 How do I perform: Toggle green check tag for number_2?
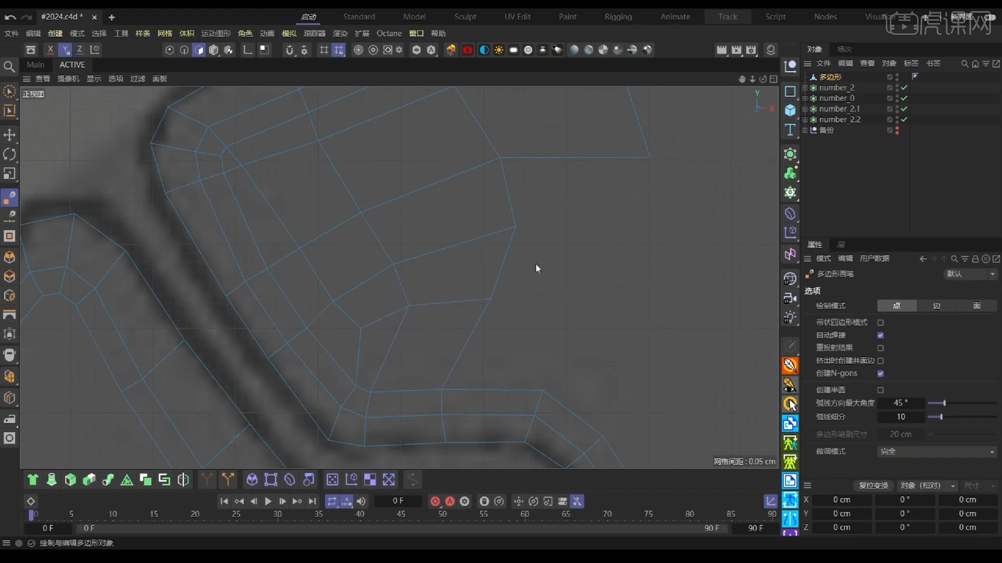[x=904, y=88]
